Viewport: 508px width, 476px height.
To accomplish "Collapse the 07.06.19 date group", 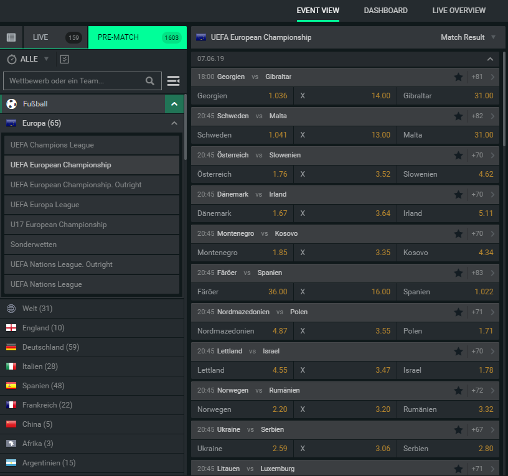I will [490, 59].
